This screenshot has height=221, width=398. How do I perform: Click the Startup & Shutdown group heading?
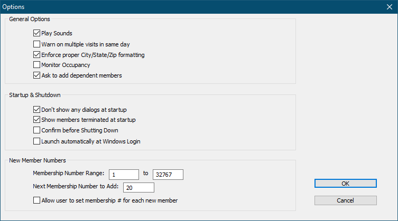[35, 95]
